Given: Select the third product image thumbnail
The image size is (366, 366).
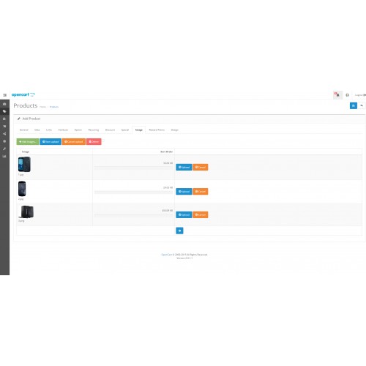Looking at the screenshot, I should point(26,212).
